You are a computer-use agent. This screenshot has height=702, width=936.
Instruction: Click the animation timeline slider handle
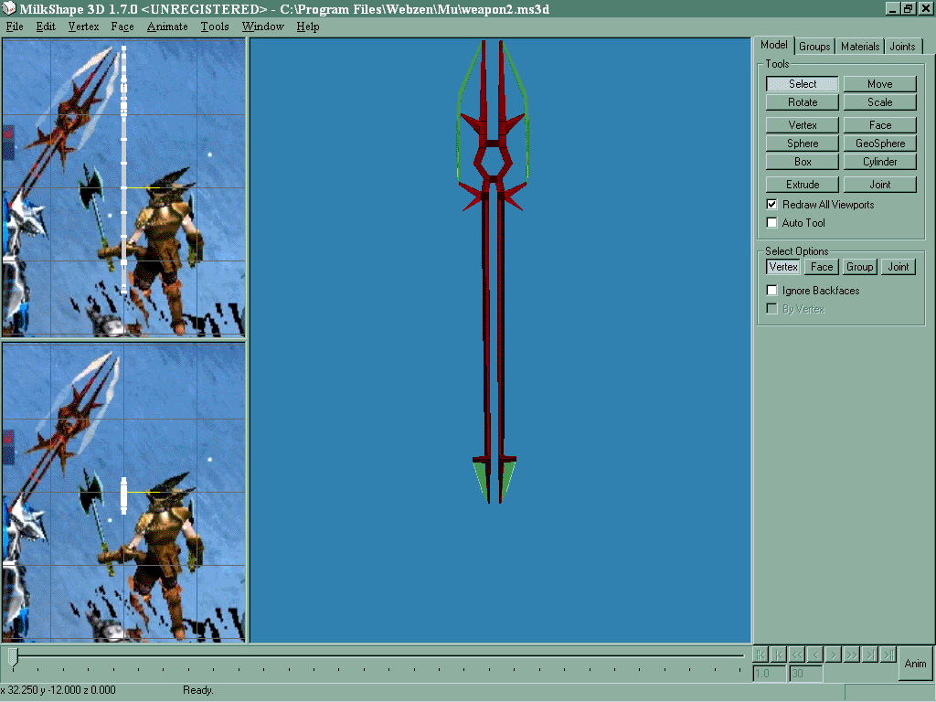coord(13,656)
